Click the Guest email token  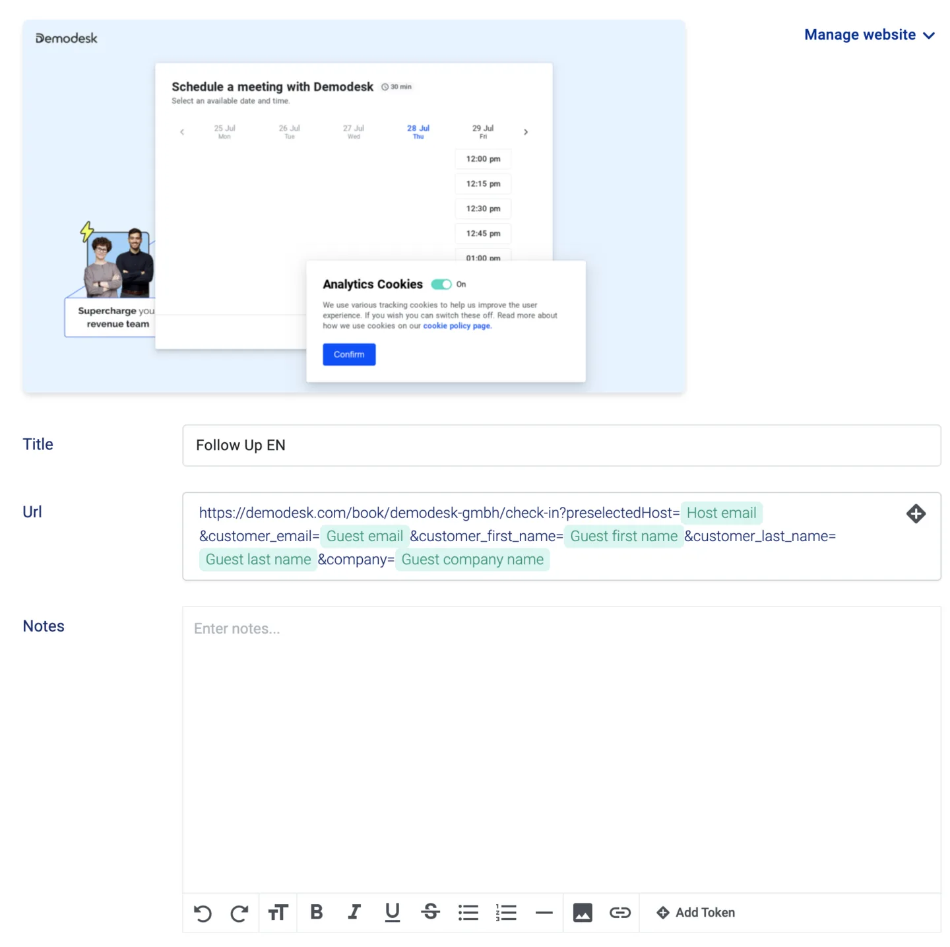(364, 536)
